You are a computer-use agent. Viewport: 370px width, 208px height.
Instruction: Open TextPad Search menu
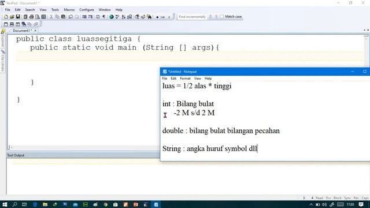(30, 10)
